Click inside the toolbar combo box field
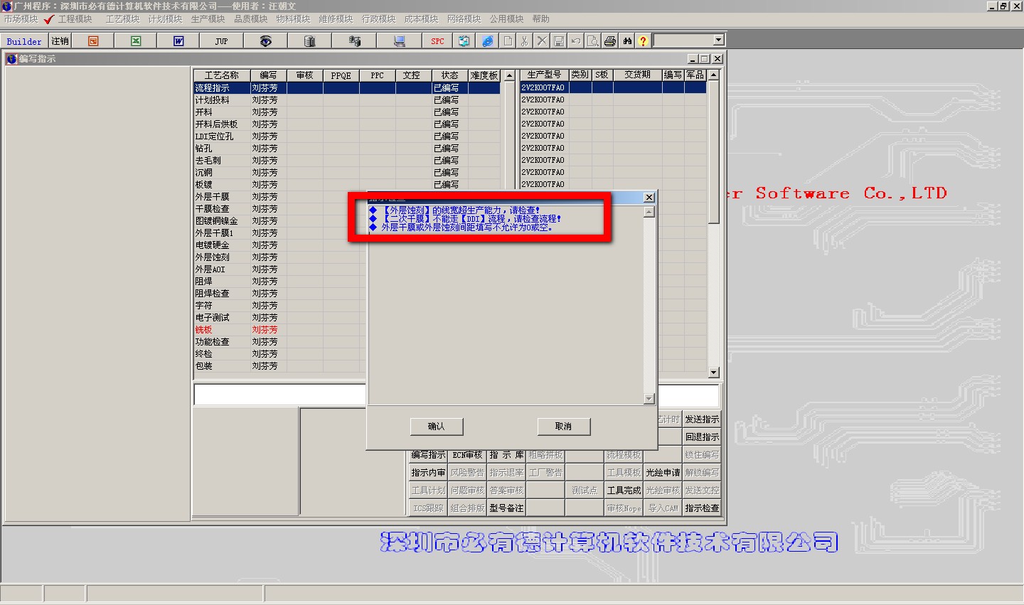 click(683, 41)
